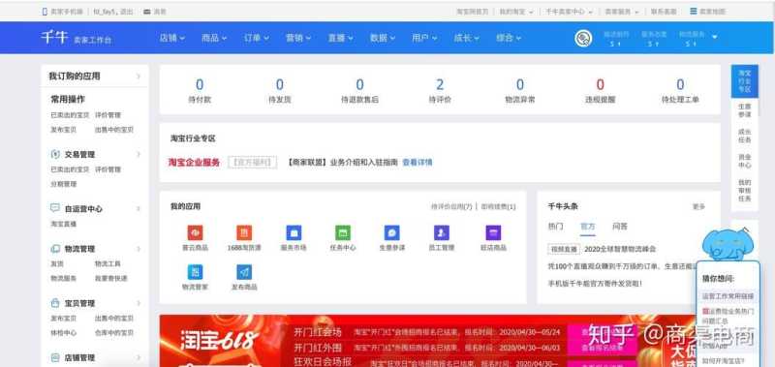Click the 即将续费(1) link
Image resolution: width=775 pixels, height=367 pixels.
(x=498, y=207)
